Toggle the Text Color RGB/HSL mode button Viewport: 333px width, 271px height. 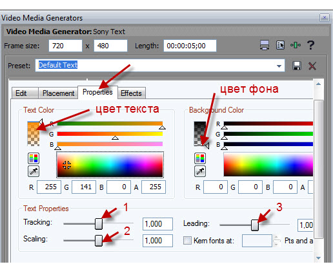34,158
